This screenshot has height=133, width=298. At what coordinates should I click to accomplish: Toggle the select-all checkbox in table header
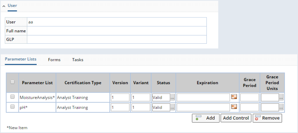[x=12, y=82]
